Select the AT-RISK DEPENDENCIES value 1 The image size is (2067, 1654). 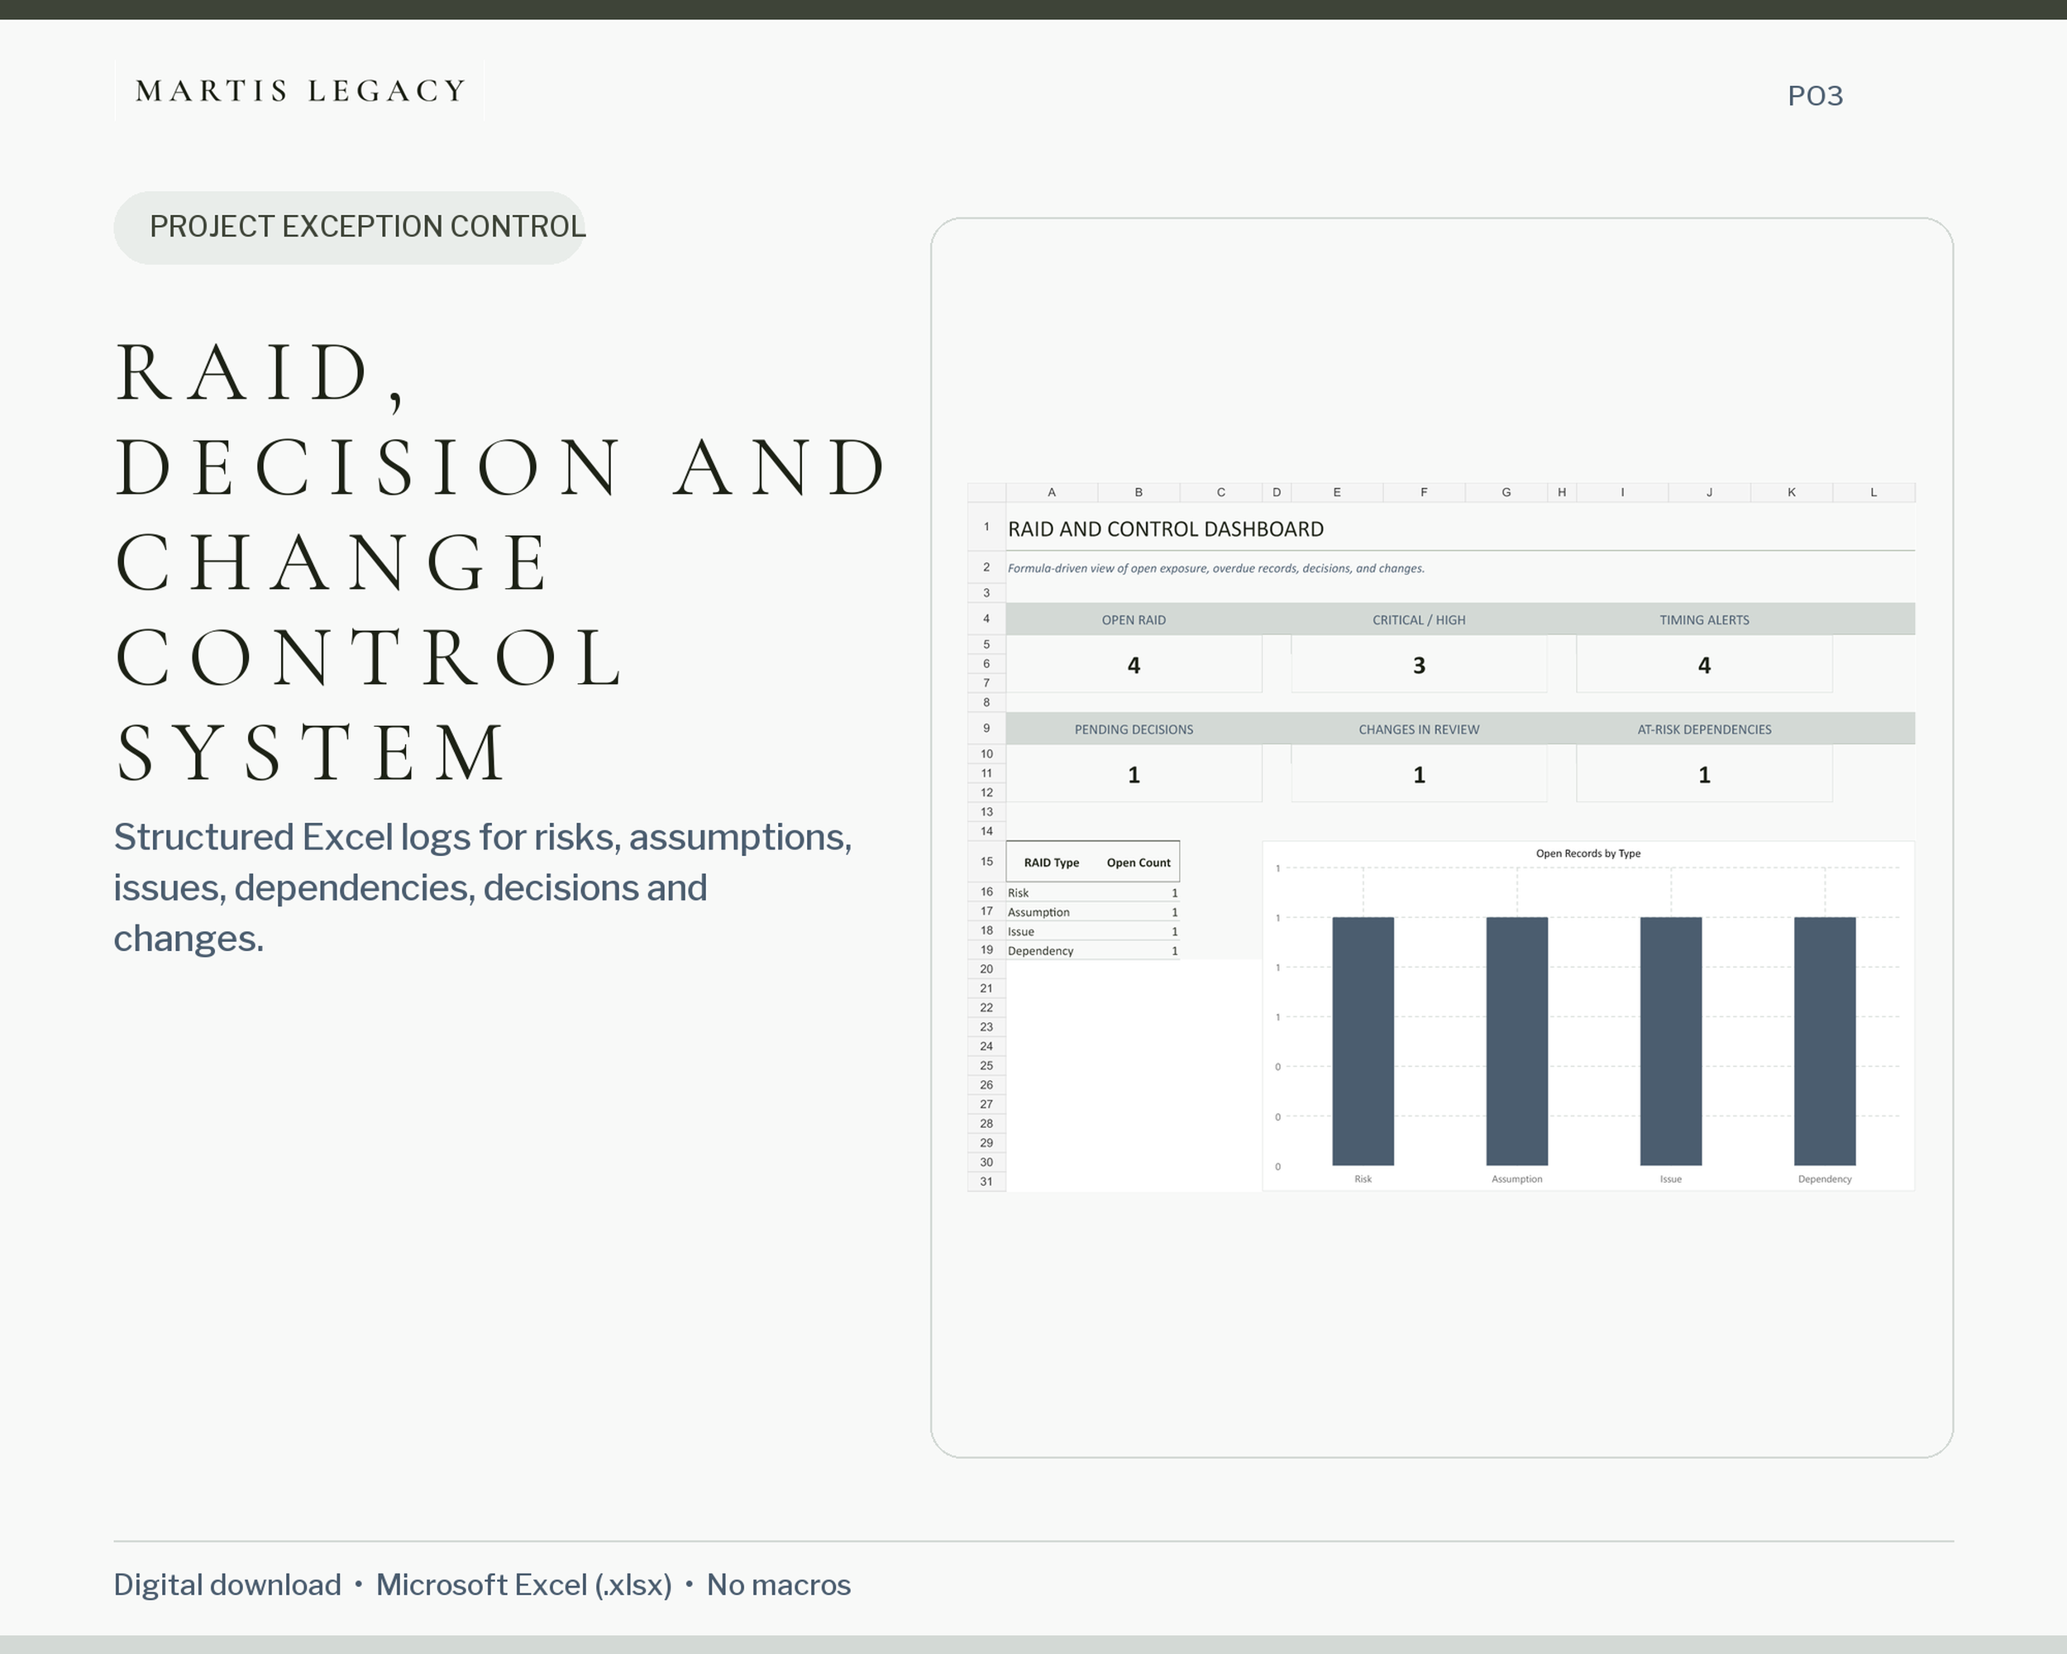tap(1704, 775)
